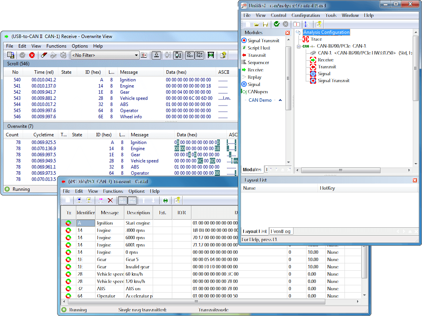Click the eraser clear icon in Receive toolbar

coord(44,55)
